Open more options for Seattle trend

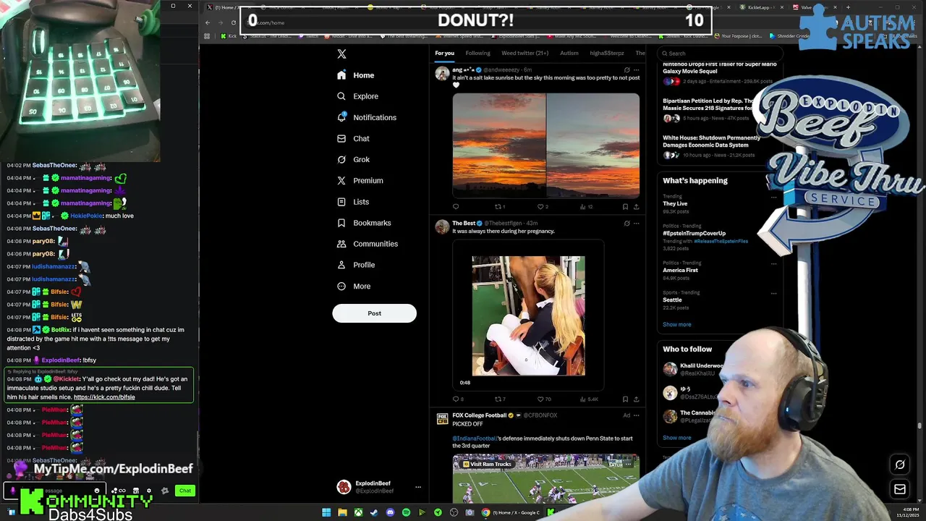[x=773, y=293]
